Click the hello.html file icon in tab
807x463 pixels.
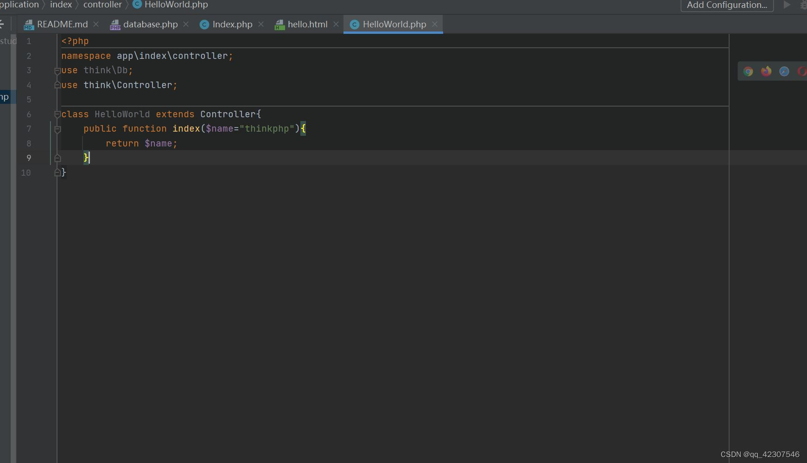click(x=280, y=25)
